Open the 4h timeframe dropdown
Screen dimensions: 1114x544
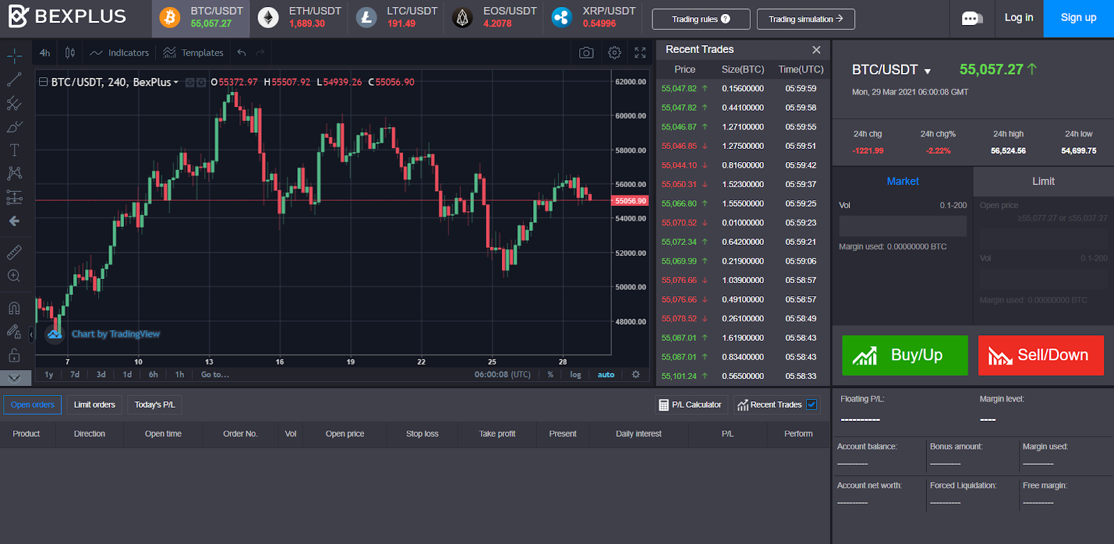click(x=45, y=53)
